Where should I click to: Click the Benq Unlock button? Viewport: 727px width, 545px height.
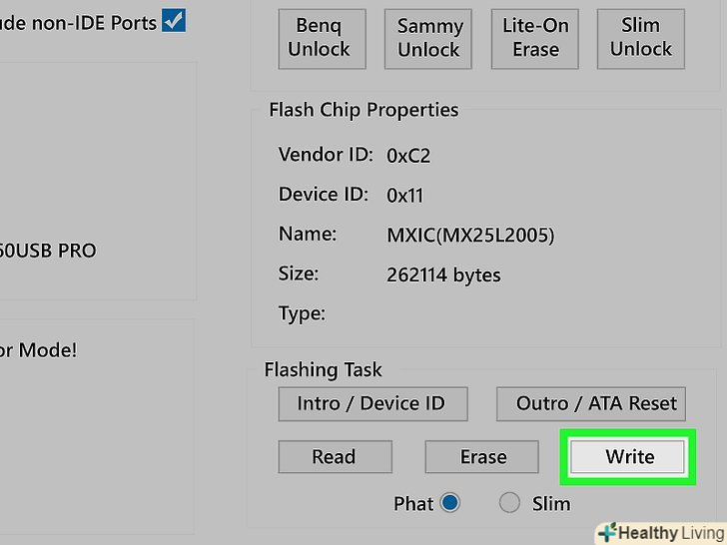pyautogui.click(x=320, y=39)
